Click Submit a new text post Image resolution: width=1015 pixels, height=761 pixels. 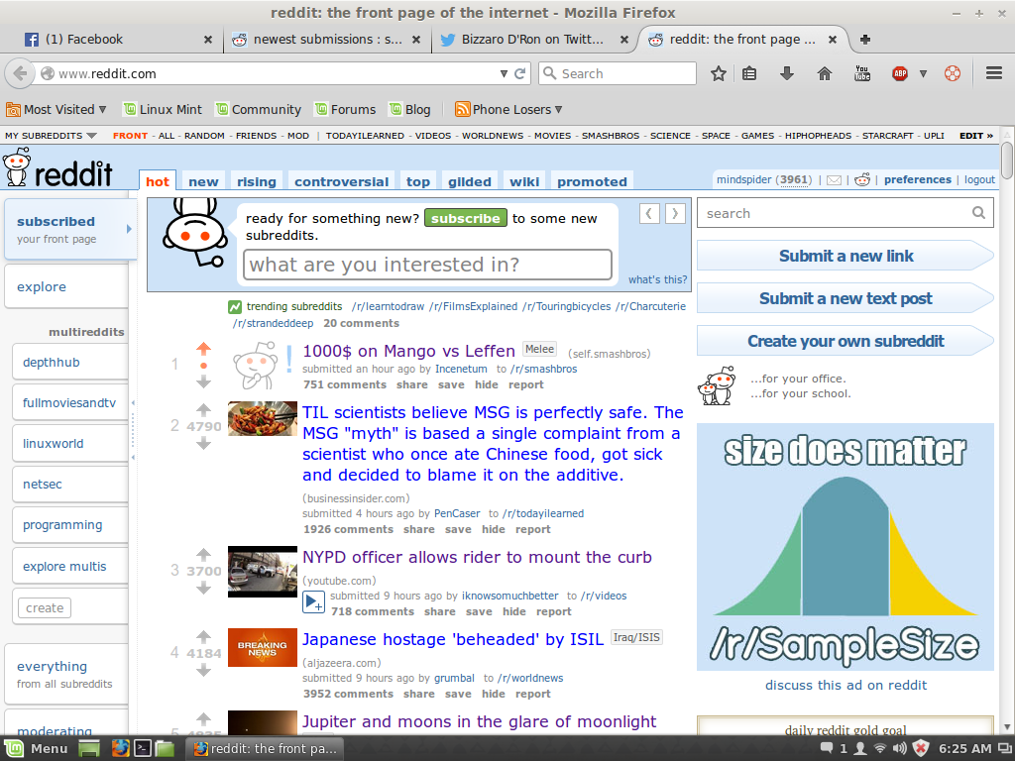click(846, 298)
